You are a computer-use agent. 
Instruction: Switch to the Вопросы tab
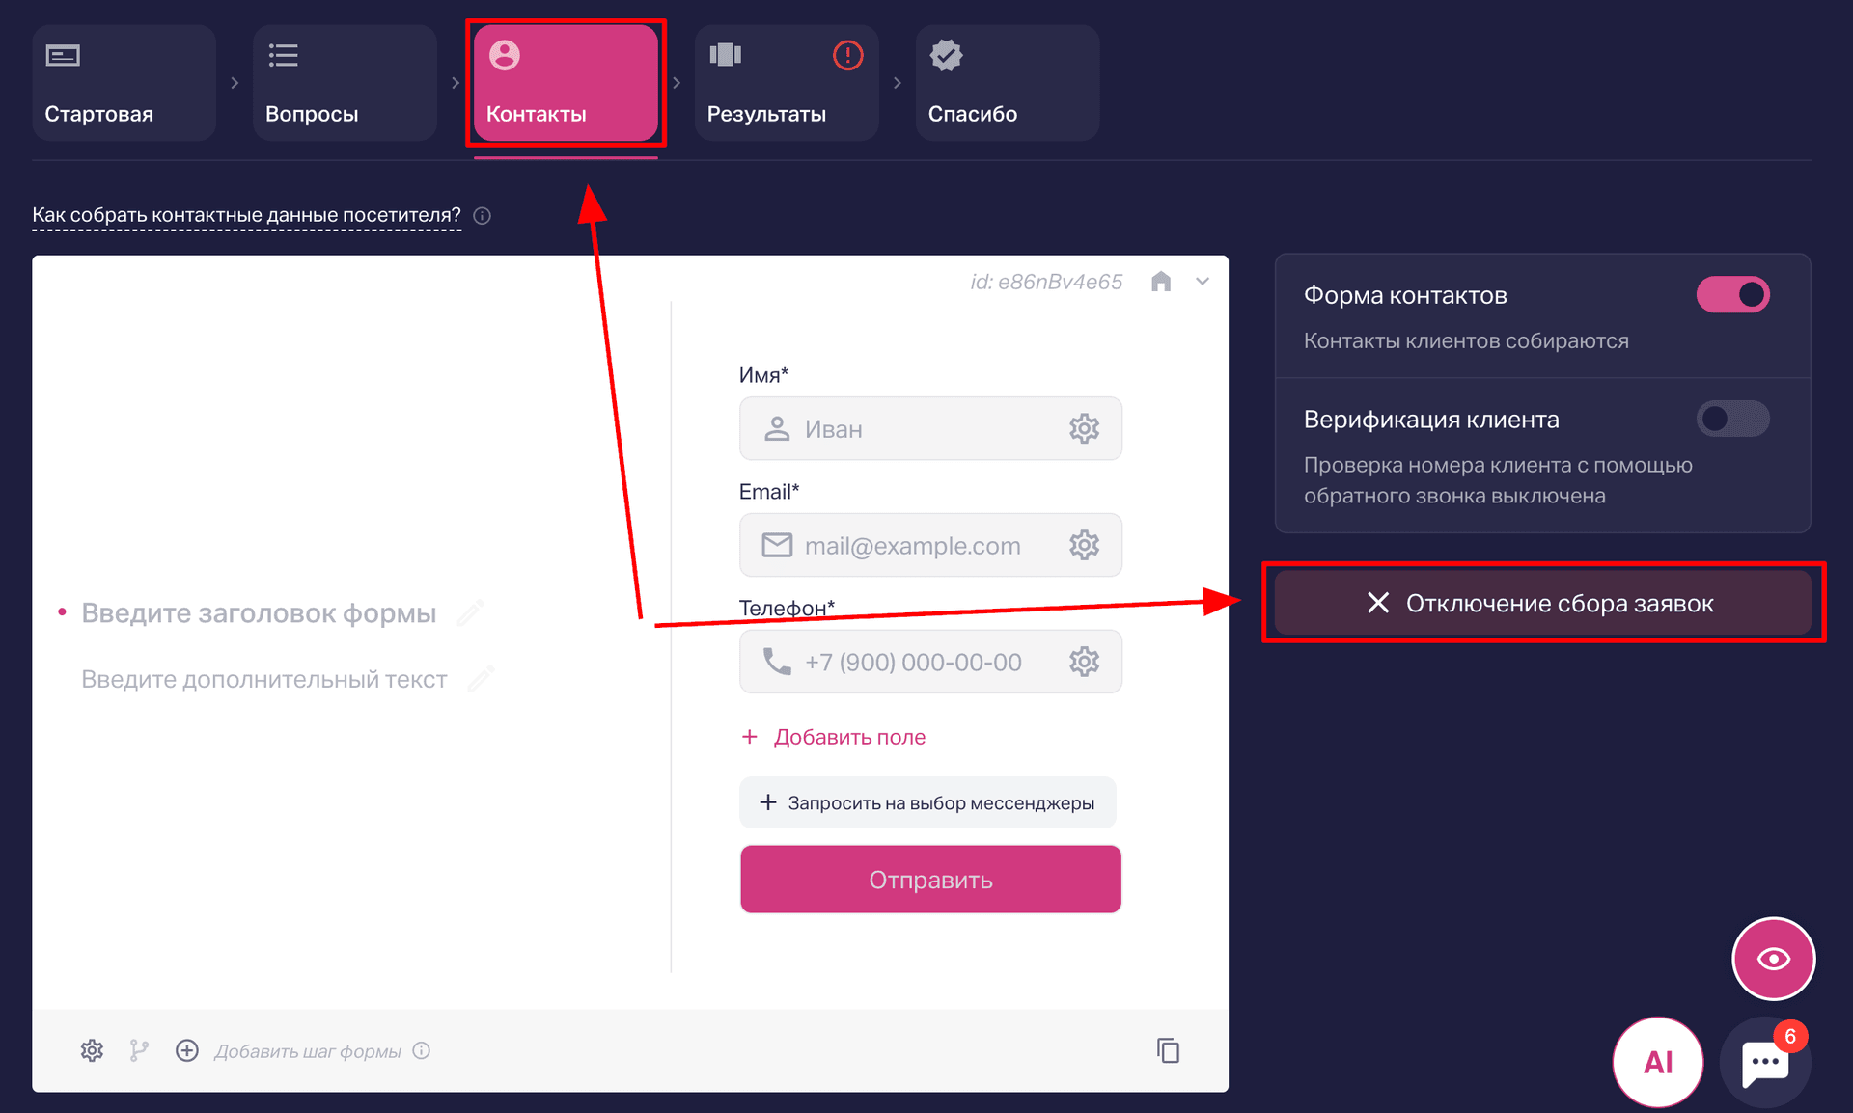pyautogui.click(x=345, y=83)
